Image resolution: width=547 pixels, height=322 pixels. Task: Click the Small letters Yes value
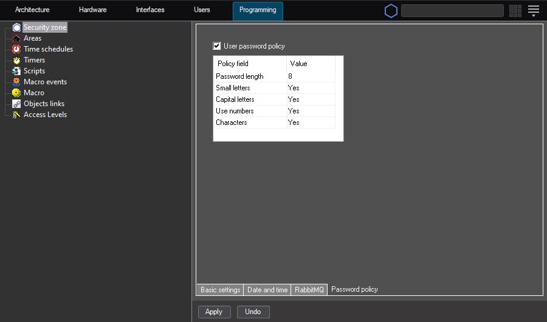[x=311, y=88]
